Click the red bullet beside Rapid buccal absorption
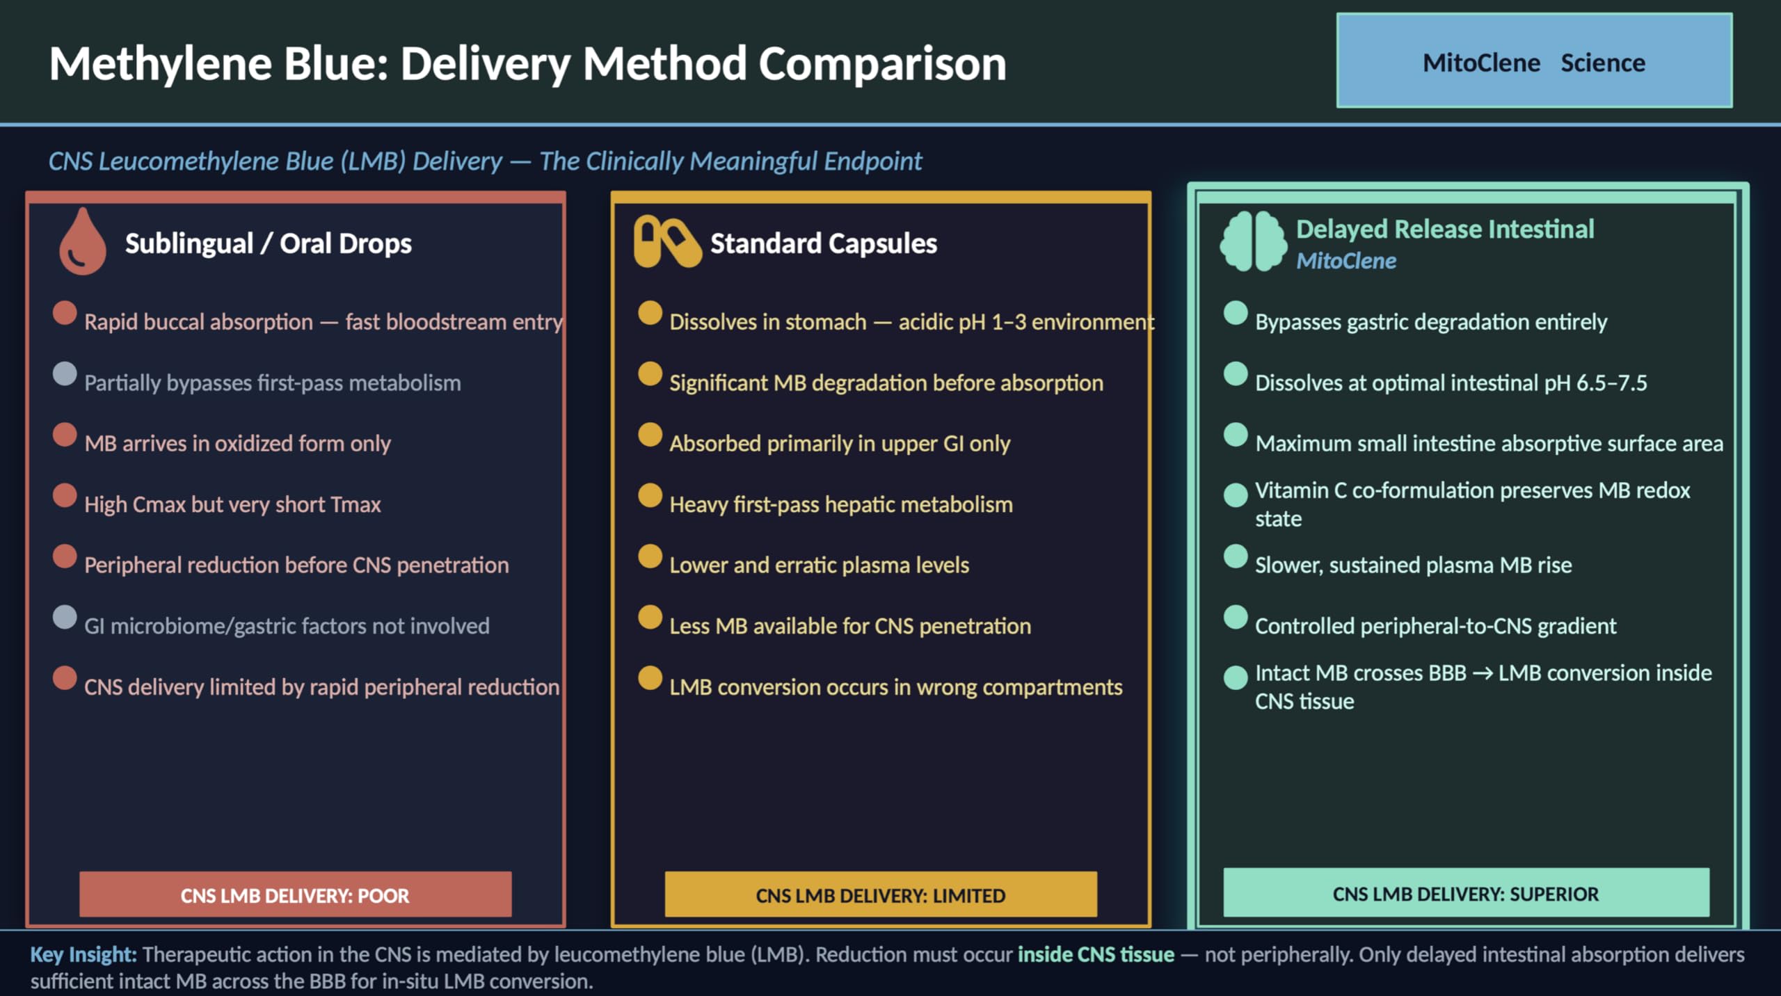Viewport: 1781px width, 996px height. click(65, 313)
